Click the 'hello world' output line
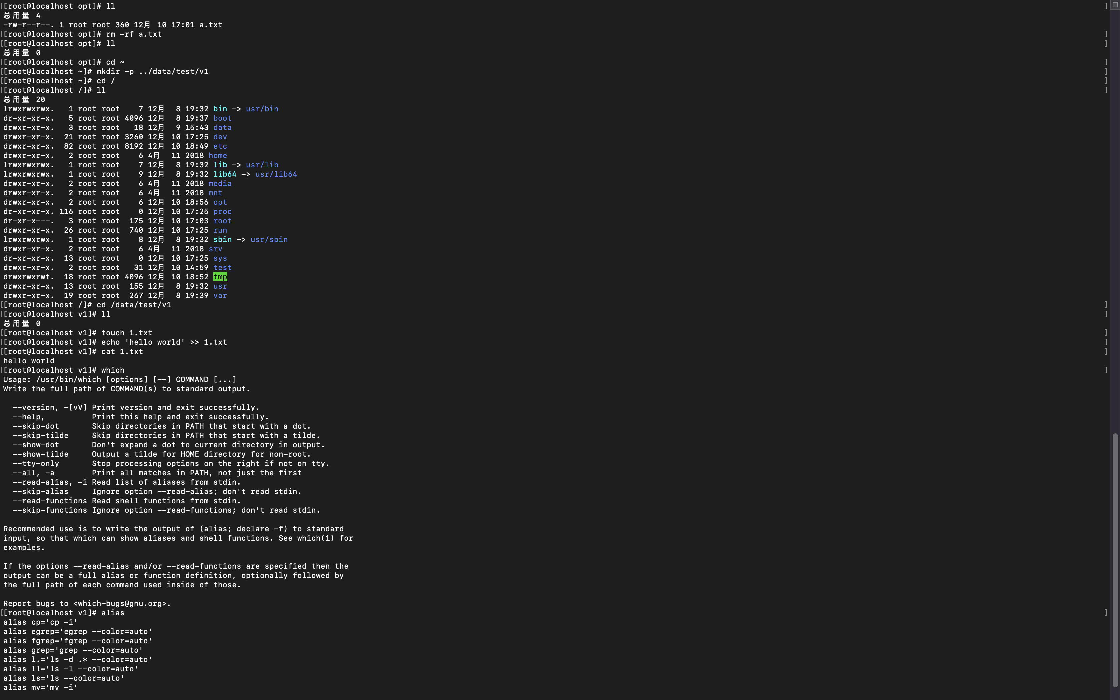Screen dimensions: 1120x700 (x=29, y=361)
